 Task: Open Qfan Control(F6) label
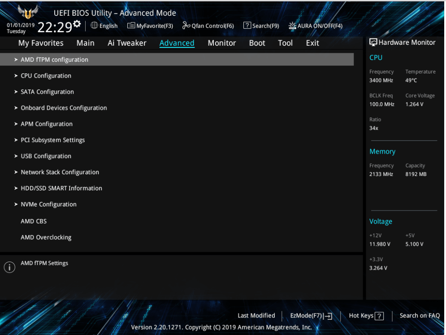coord(213,26)
